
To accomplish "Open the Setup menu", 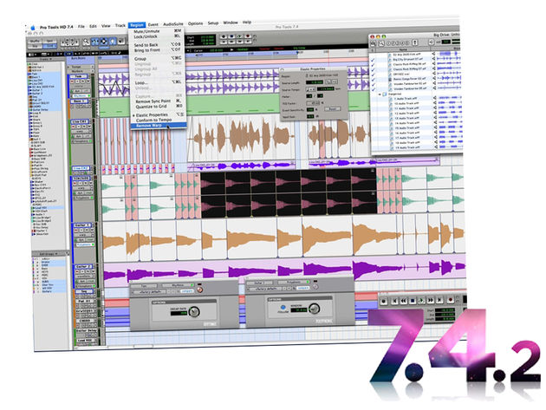I will (x=212, y=23).
